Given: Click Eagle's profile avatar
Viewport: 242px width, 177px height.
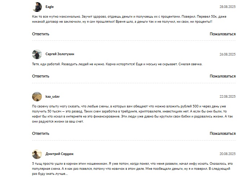Looking at the screenshot, I should pyautogui.click(x=37, y=7).
